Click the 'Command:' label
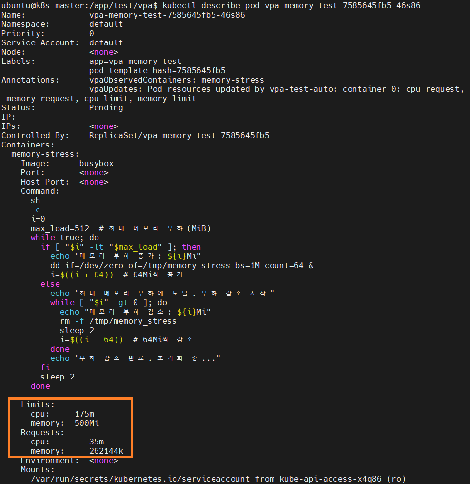The height and width of the screenshot is (484, 470). 40,191
